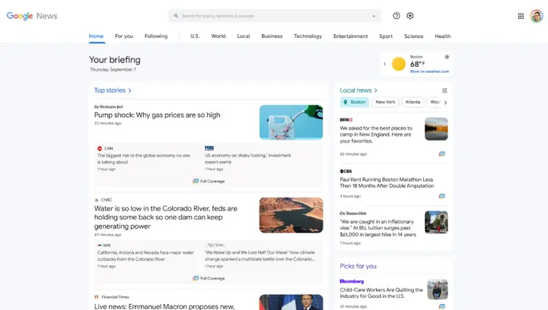Open Pump shock gas prices headline

(157, 115)
